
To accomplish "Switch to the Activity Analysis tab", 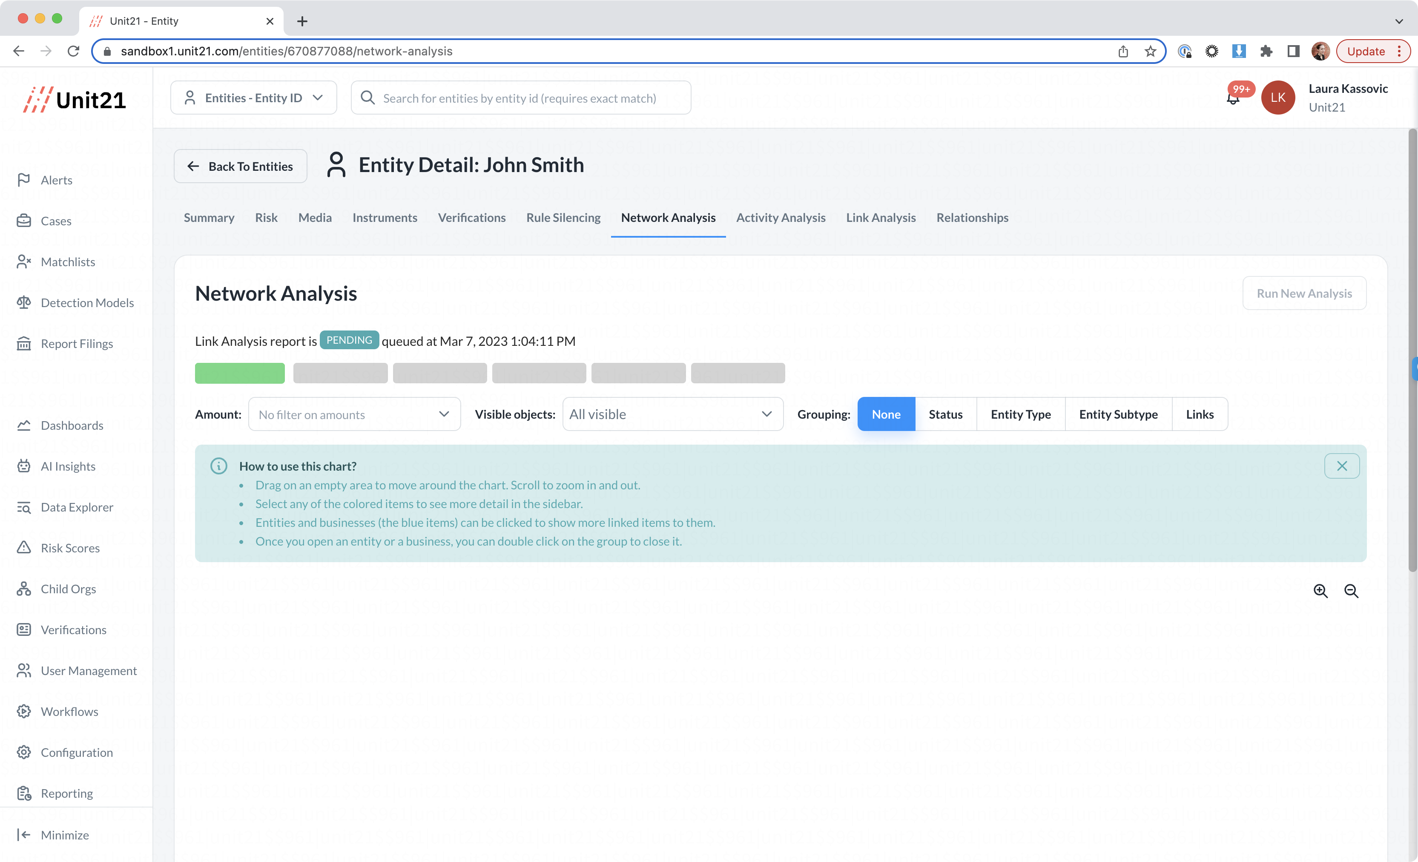I will click(781, 218).
